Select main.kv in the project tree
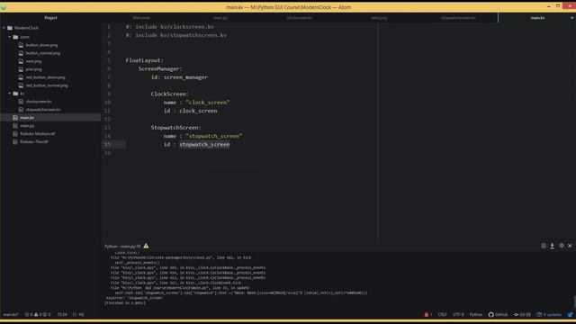This screenshot has width=576, height=324. coord(50,118)
